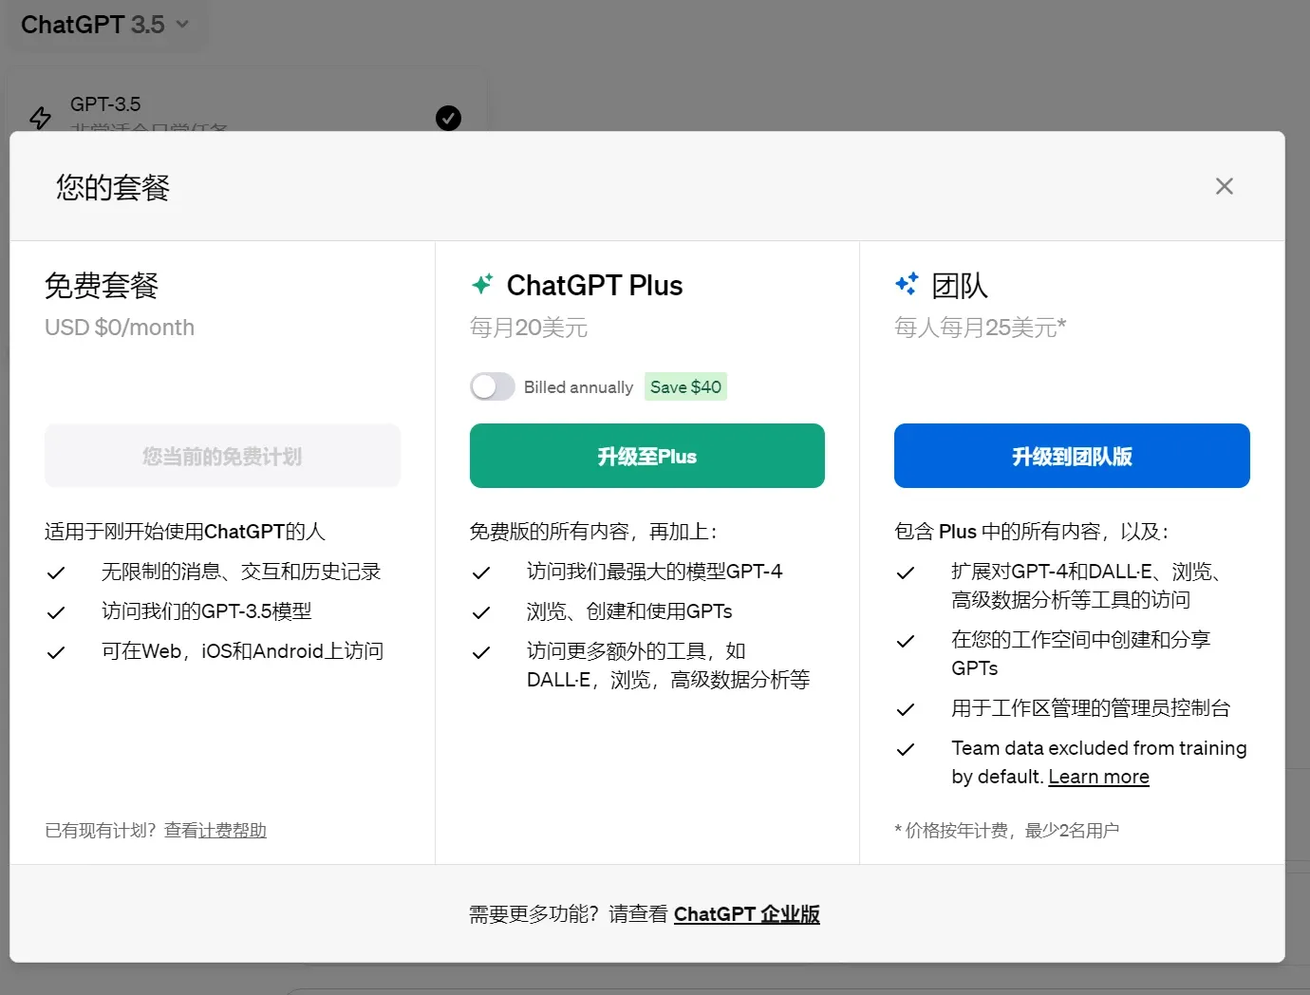Viewport: 1310px width, 995px height.
Task: Click checkmark beside 浏览、创建和使用GPTs
Action: pos(481,612)
